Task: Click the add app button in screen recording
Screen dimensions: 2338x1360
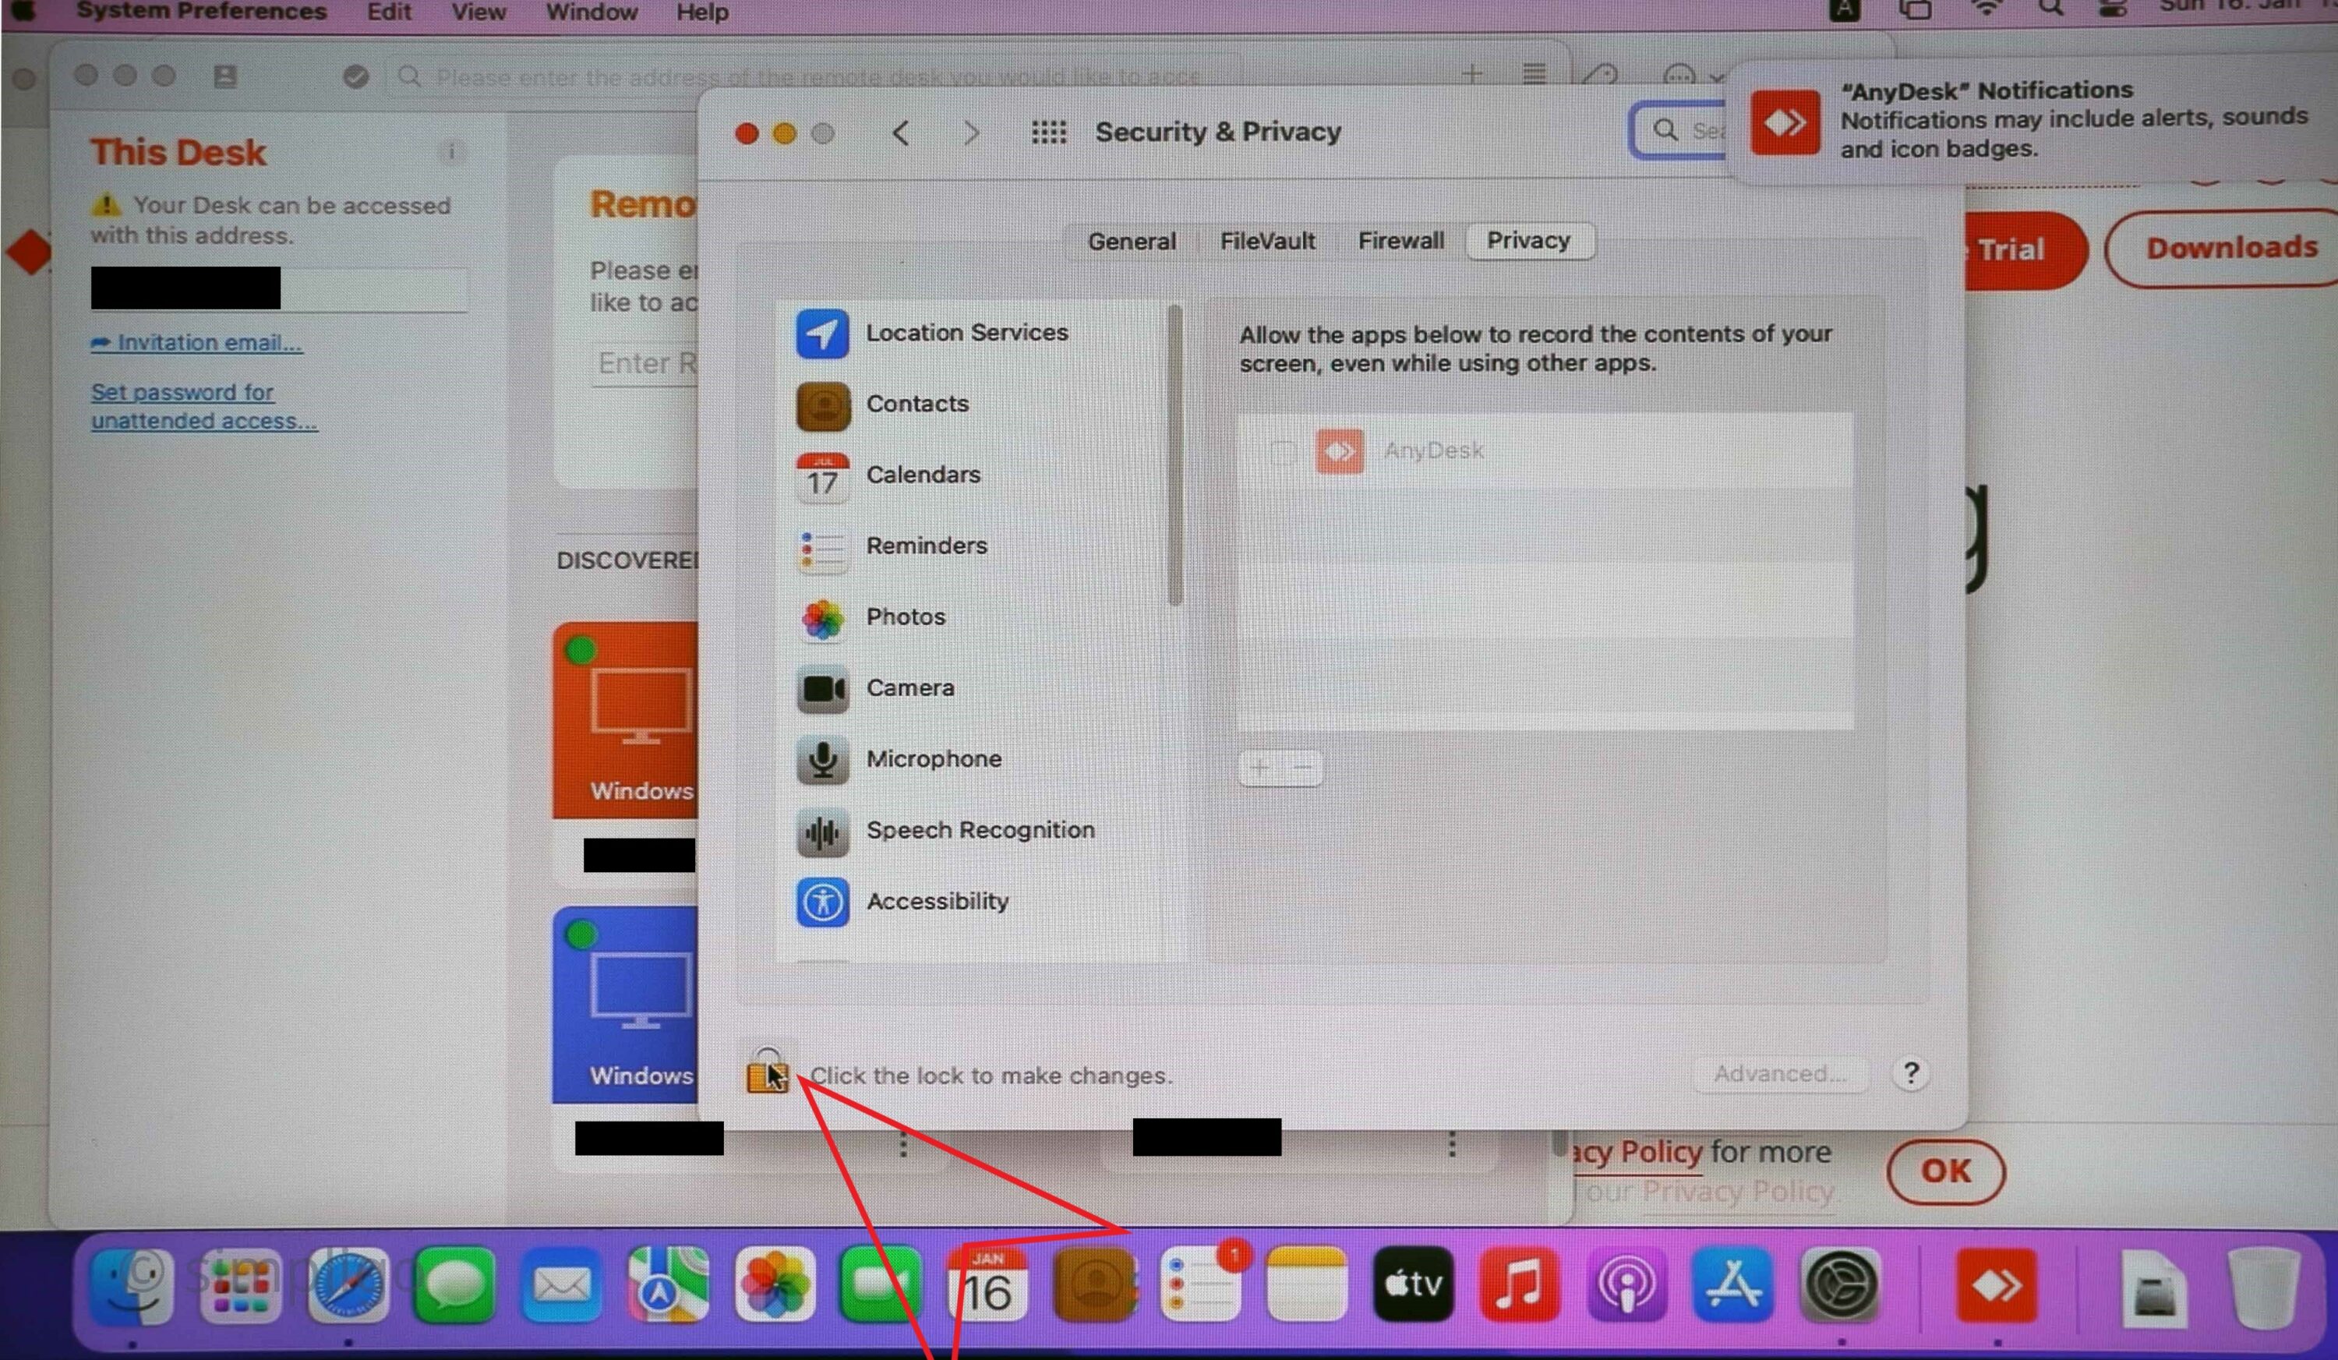Action: click(1261, 768)
